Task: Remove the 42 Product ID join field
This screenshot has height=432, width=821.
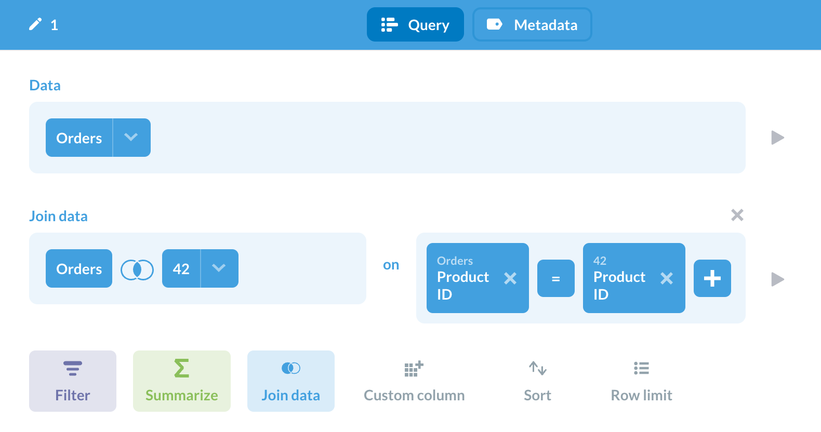Action: coord(667,279)
